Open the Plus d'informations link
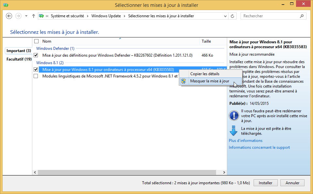The width and height of the screenshot is (313, 194). pos(245,141)
